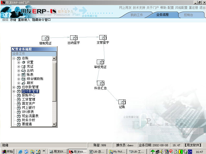Click the 应收款管理 folder icon
Screen dimensions: 206x154
(19, 87)
